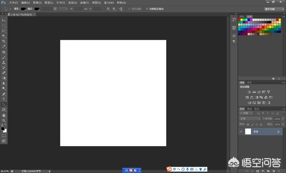Toggle constrain path dragging checkbox
Screen dimensions: 286x173
[147, 9]
